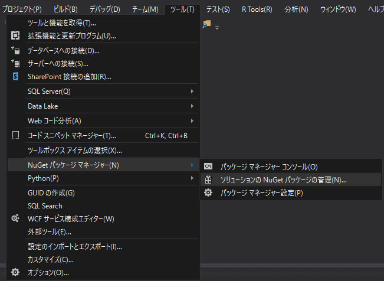Click the extensions and updates puzzle icon
Screen dimensions: 384x281
15,35
